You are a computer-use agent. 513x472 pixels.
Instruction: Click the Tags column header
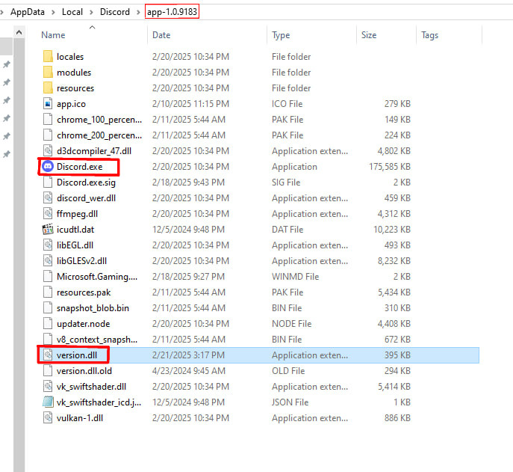point(429,35)
